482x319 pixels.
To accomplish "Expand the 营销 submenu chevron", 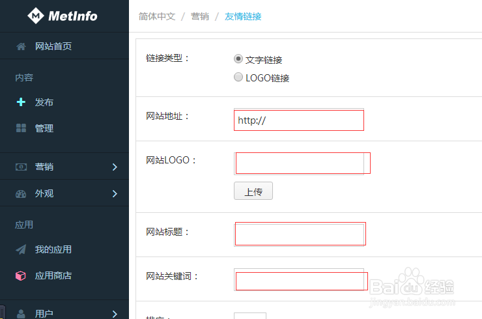I will coord(115,167).
